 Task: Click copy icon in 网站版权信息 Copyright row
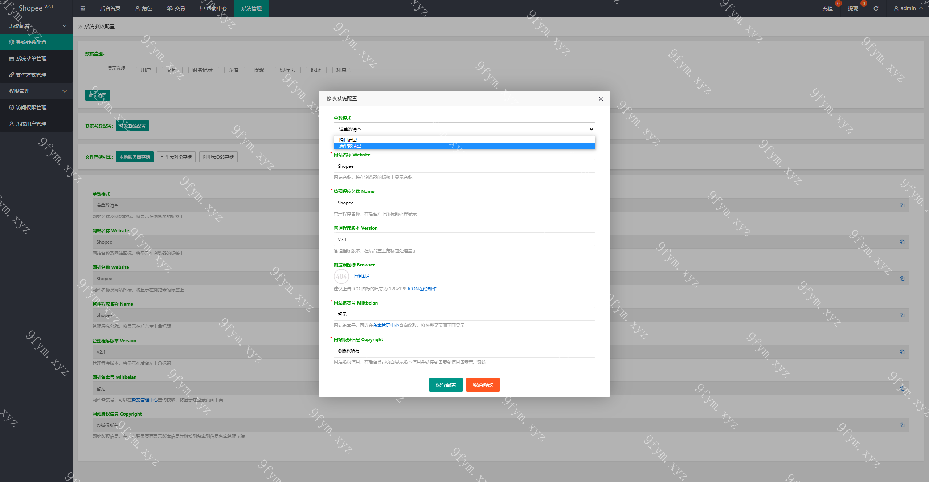[x=902, y=425]
